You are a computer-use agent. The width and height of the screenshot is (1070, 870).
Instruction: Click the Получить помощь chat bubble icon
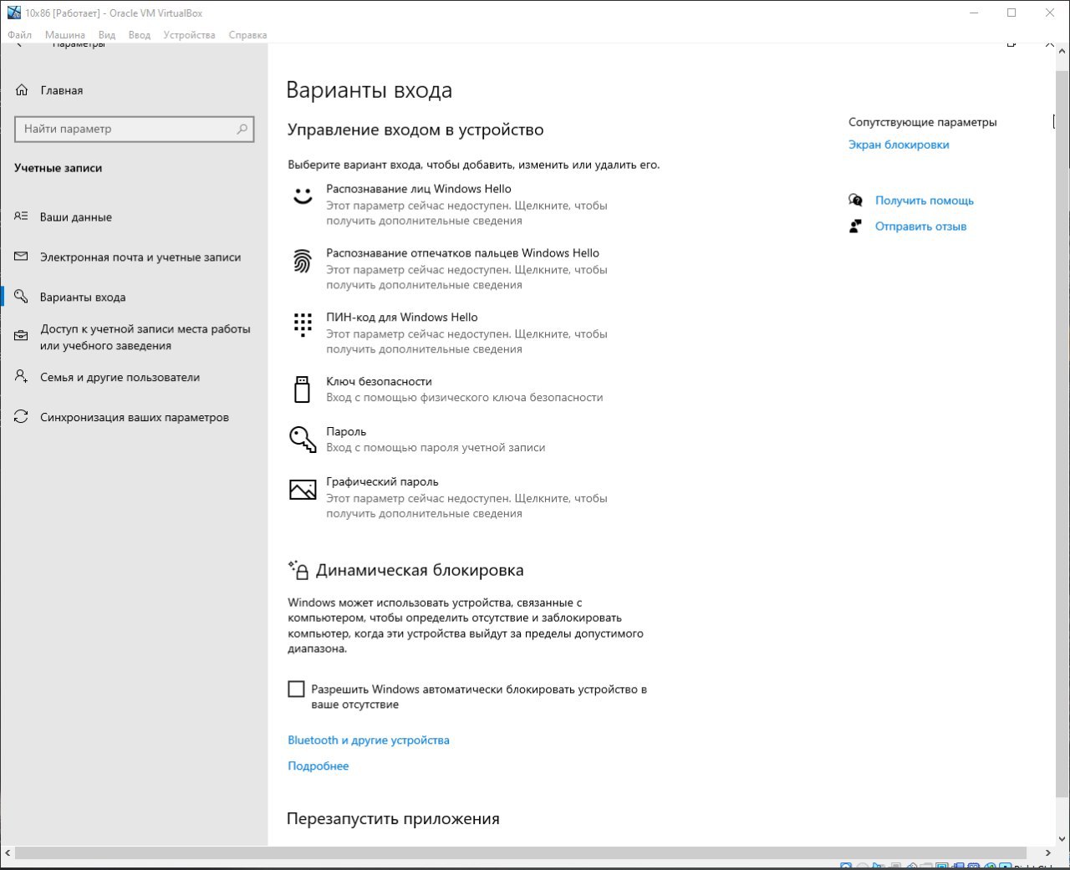click(855, 201)
